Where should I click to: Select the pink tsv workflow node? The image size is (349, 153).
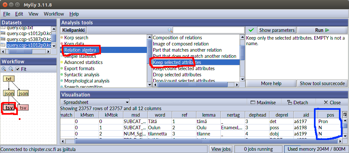pyautogui.click(x=23, y=108)
